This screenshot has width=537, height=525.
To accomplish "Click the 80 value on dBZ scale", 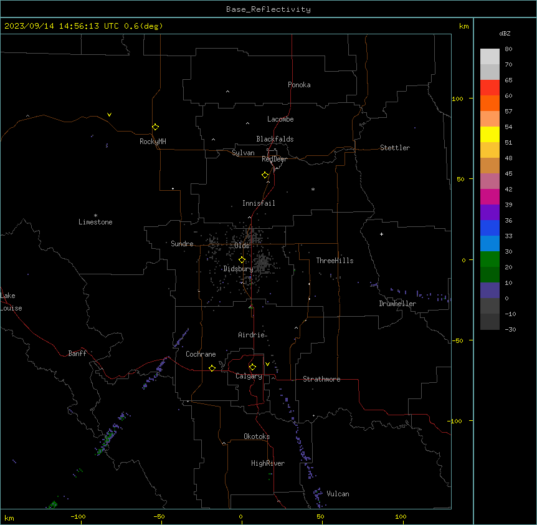I will 508,49.
